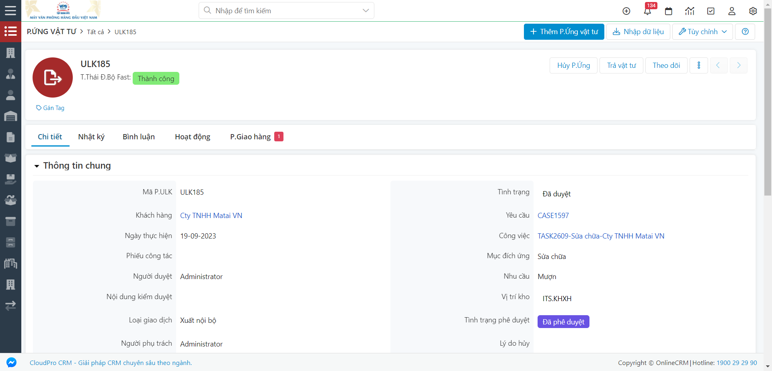
Task: Click the ITS.KHXH warehouse value
Action: click(557, 299)
